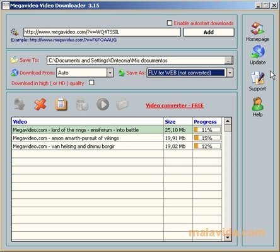The image size is (280, 252).
Task: Click the 19,02 Mb size cell
Action: pos(178,147)
